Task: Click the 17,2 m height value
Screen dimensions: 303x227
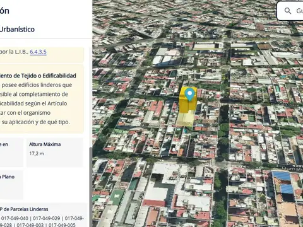Action: (37, 154)
